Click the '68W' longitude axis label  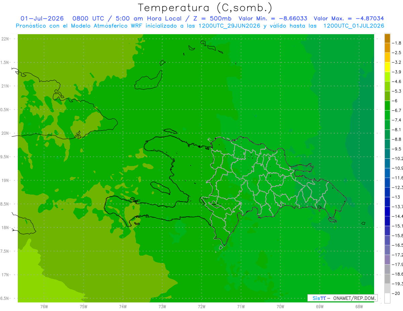359,307
